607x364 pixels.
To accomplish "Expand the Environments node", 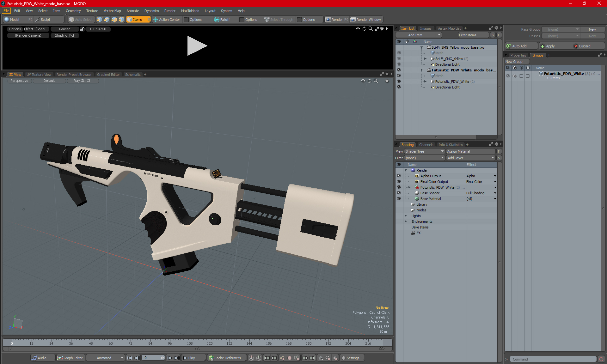I will pos(406,221).
